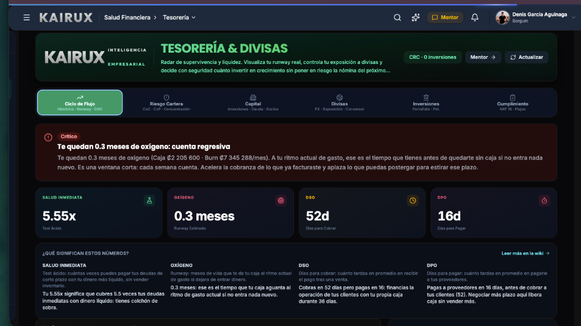581x326 pixels.
Task: Open the hamburger navigation menu
Action: [26, 18]
